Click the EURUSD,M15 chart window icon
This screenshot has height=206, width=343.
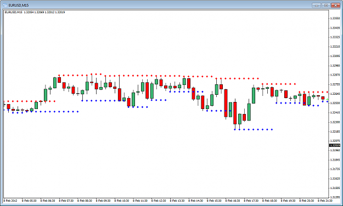point(5,5)
